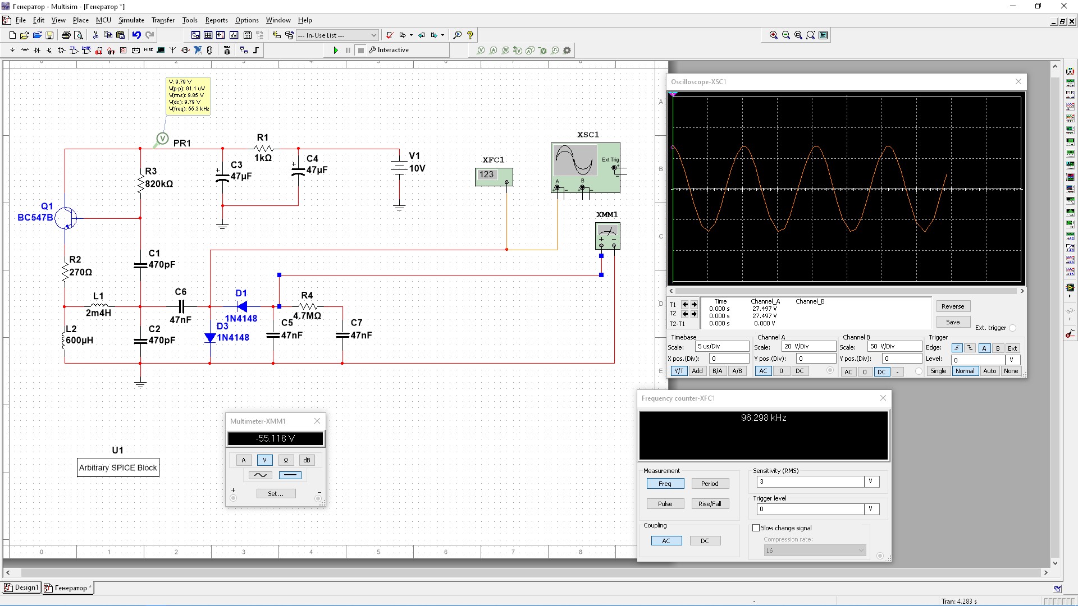Open the Simulate menu
The image size is (1078, 606).
[x=131, y=20]
